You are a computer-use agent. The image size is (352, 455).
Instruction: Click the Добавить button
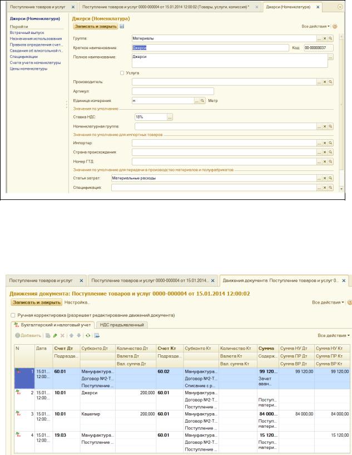[x=28, y=335]
